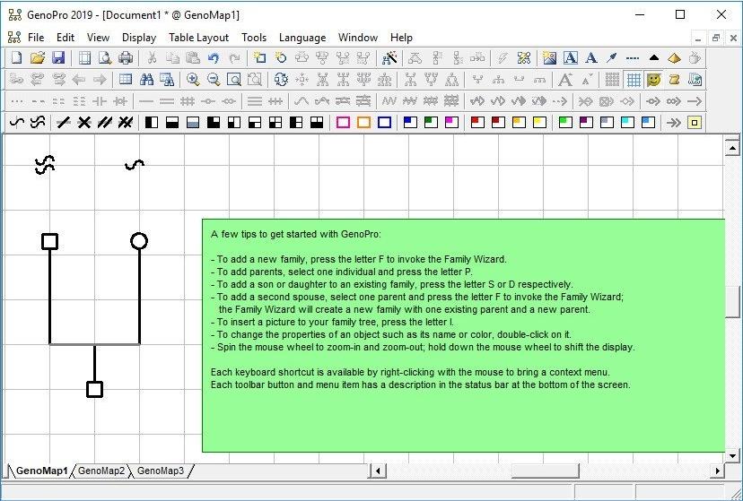Zoom in with the plus magnifier
The height and width of the screenshot is (501, 743).
coord(193,79)
